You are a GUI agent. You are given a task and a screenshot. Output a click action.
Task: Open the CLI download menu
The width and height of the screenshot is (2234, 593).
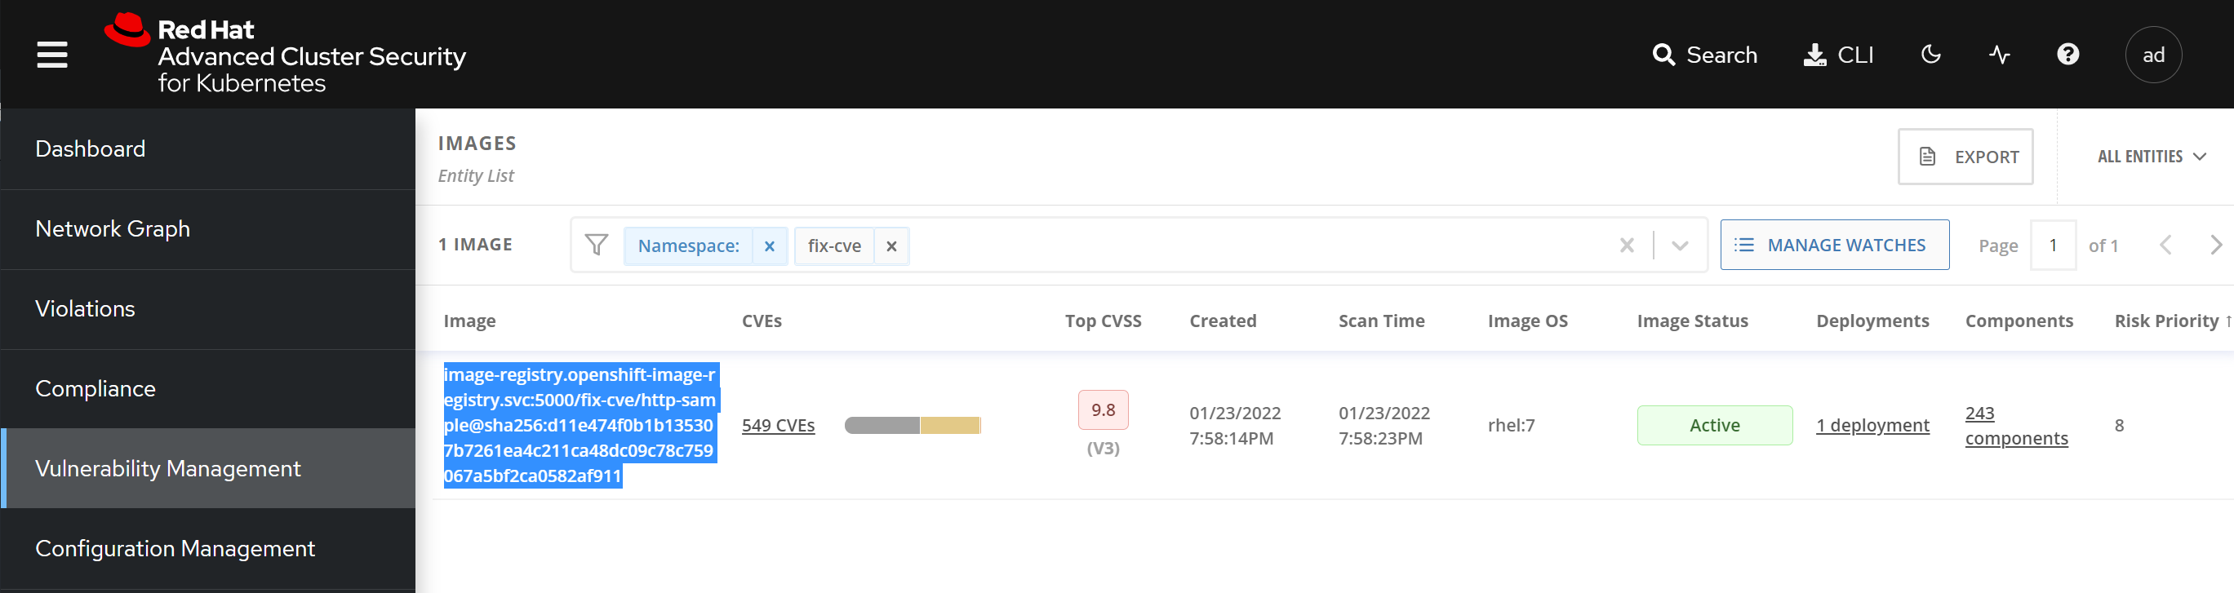point(1837,55)
